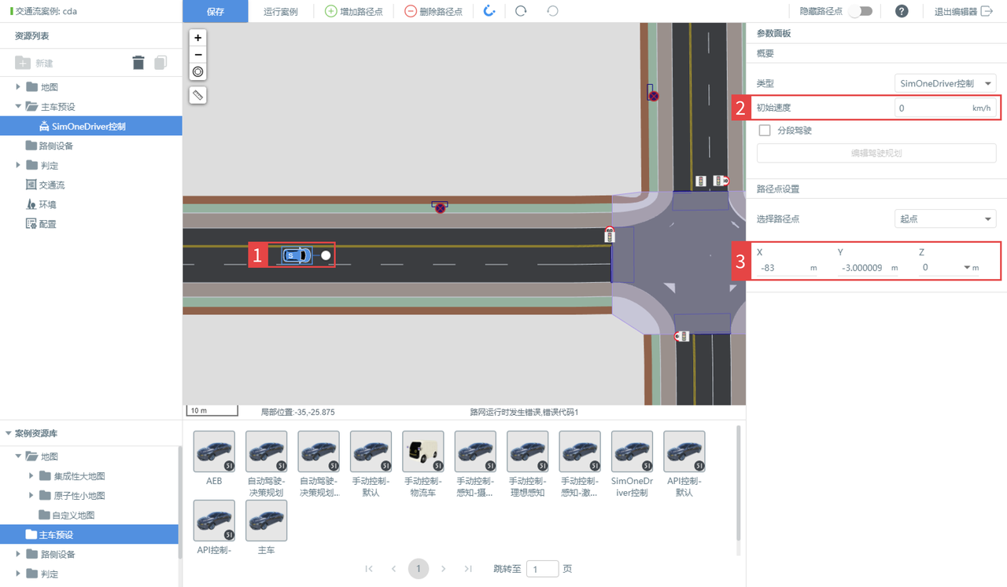Click the redo rotate arrow icon in toolbar

pos(521,11)
